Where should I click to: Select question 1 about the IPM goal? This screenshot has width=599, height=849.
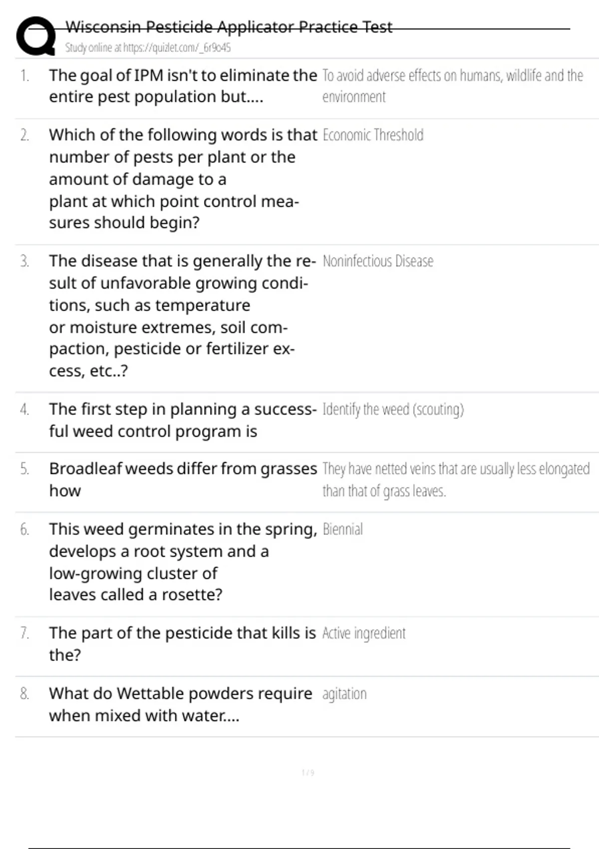pyautogui.click(x=183, y=86)
